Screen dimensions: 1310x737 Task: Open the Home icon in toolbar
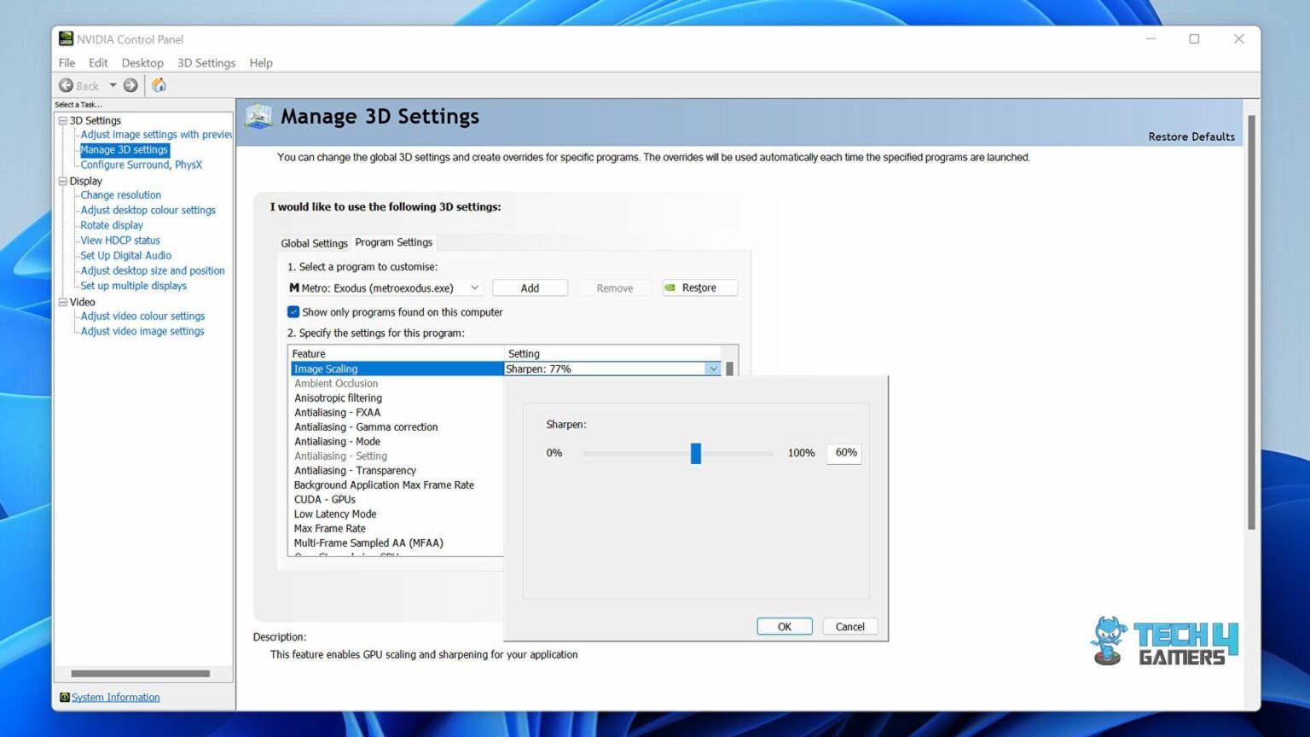[x=159, y=85]
